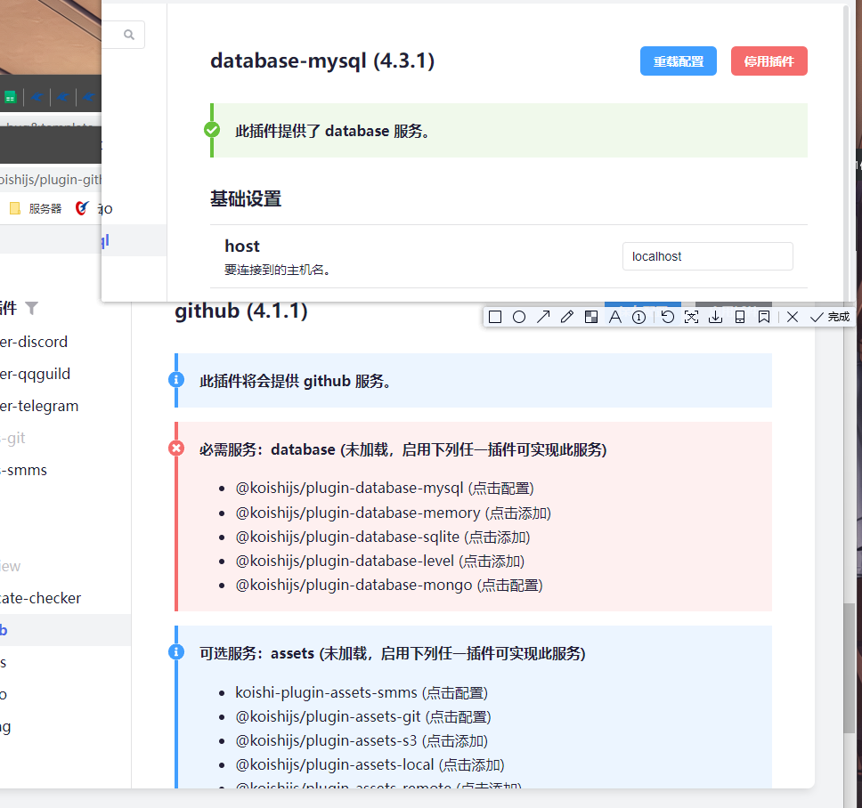Cancel the screenshot with the X icon
Image resolution: width=862 pixels, height=808 pixels.
coord(793,317)
